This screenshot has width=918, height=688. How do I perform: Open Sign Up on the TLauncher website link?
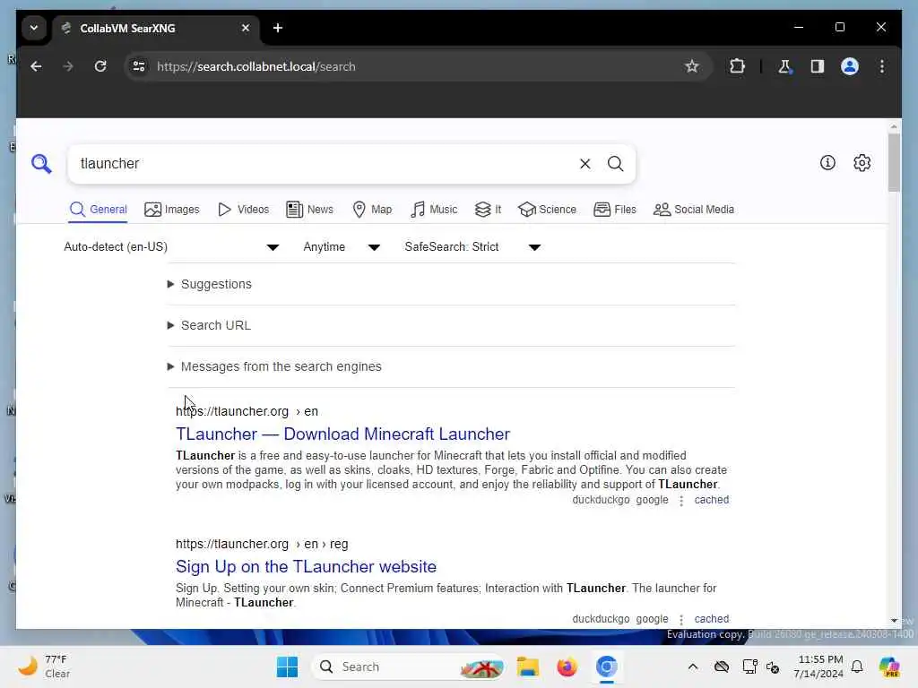pos(306,566)
